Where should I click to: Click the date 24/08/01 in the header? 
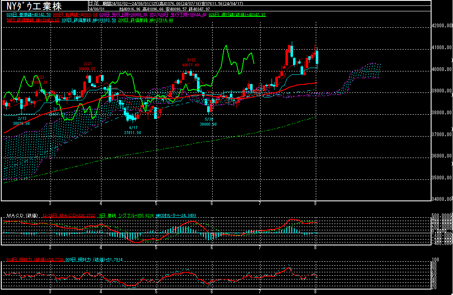pos(96,9)
